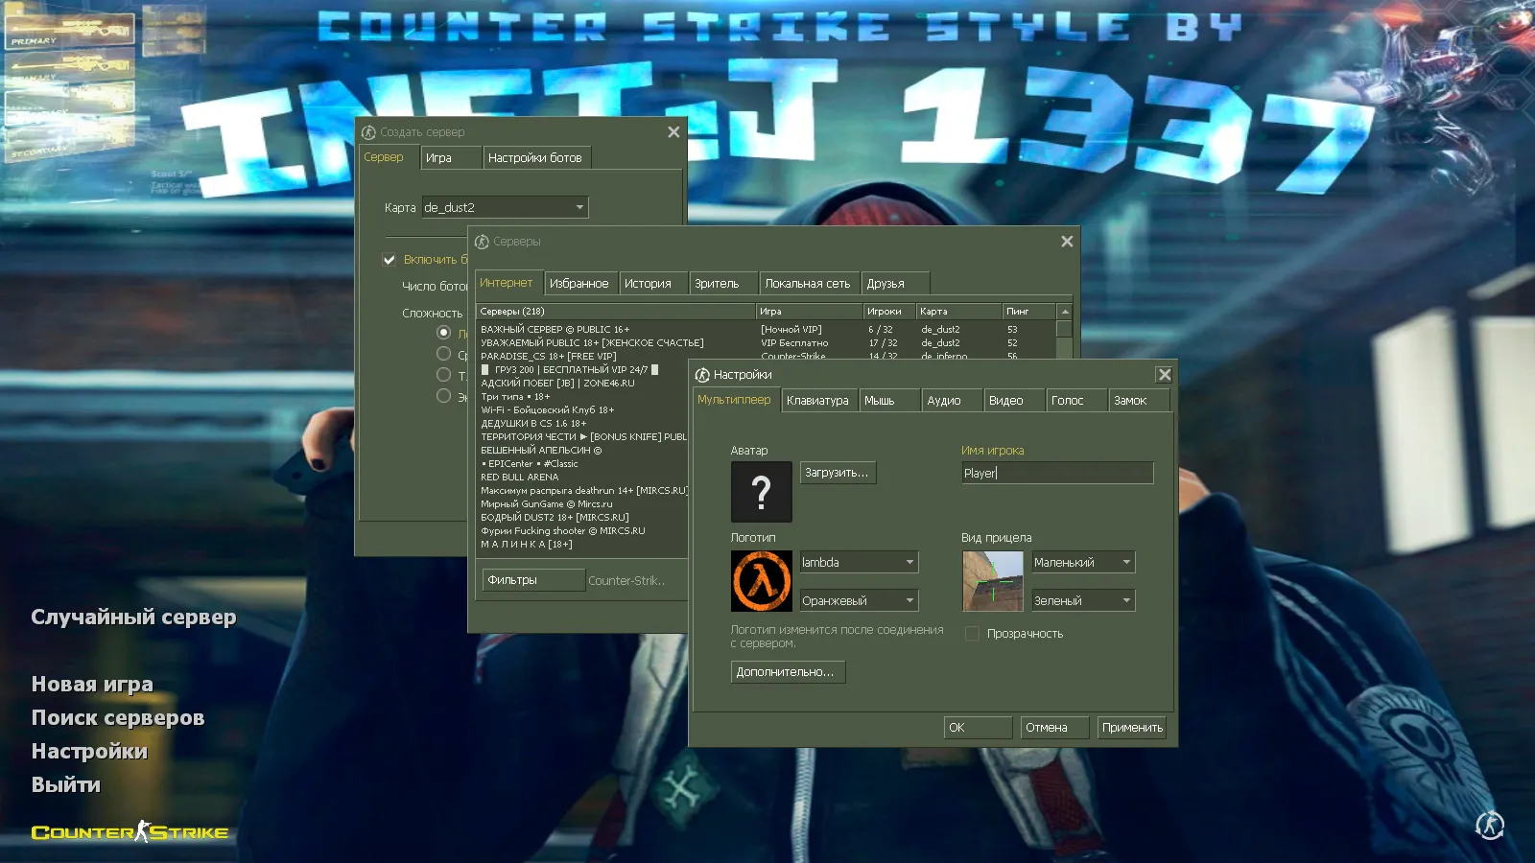Click inside the Имя игрока text field
1535x863 pixels.
[1055, 472]
